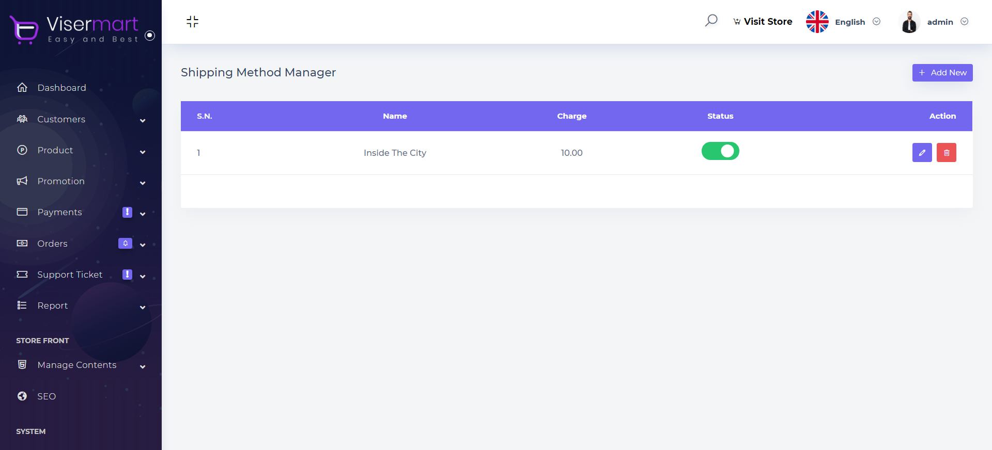992x450 pixels.
Task: Click the Payments alert badge icon
Action: point(127,212)
